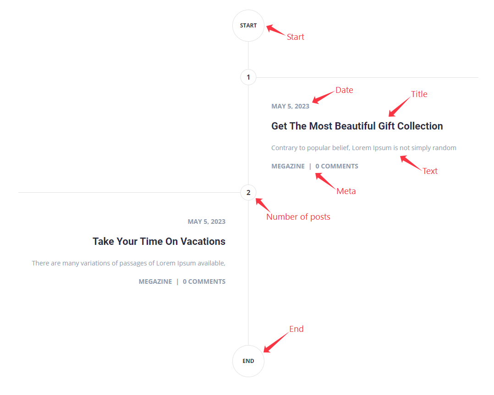Click the red 'Title' annotation label
Image resolution: width=494 pixels, height=395 pixels.
click(419, 94)
